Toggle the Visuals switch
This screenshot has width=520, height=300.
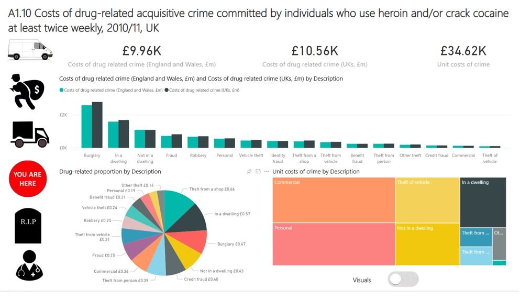pos(403,279)
